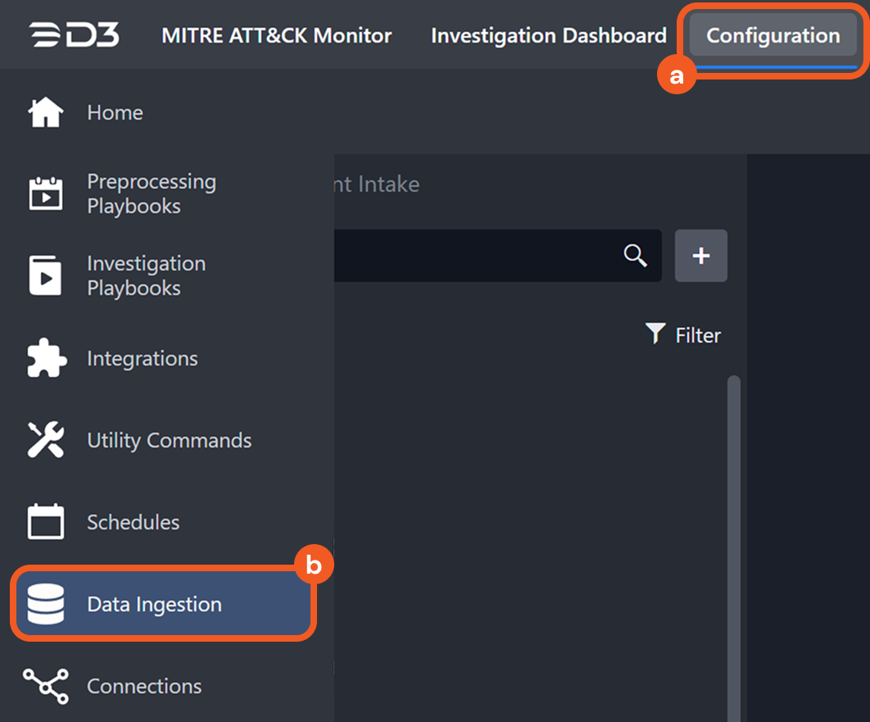The width and height of the screenshot is (870, 722).
Task: Select the Integrations puzzle piece icon
Action: pos(46,358)
